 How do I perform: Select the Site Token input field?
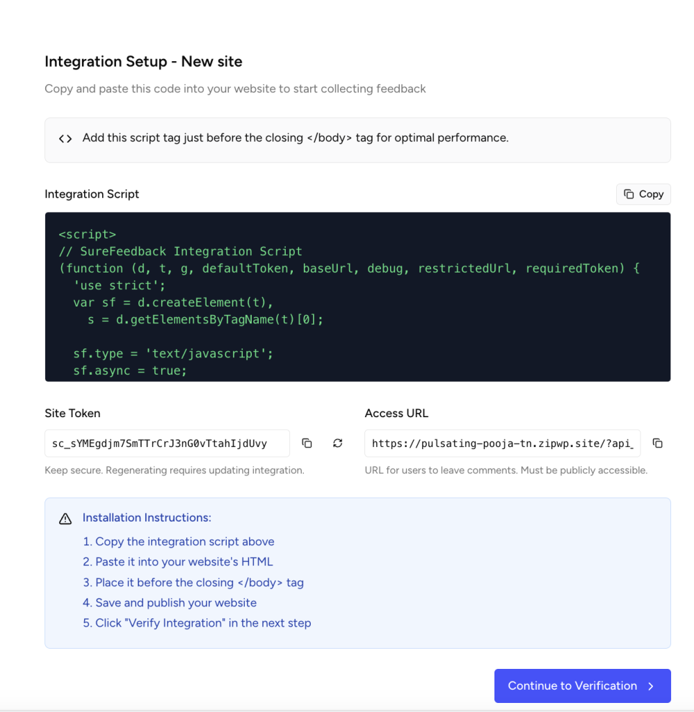point(167,443)
